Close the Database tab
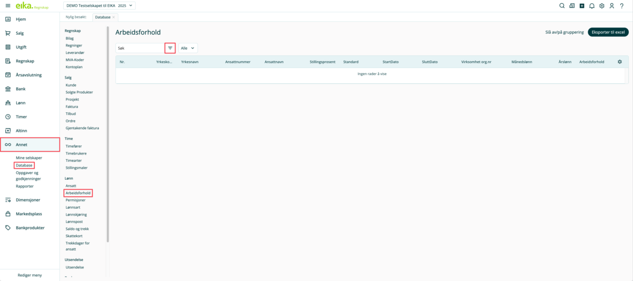633x281 pixels. (113, 17)
